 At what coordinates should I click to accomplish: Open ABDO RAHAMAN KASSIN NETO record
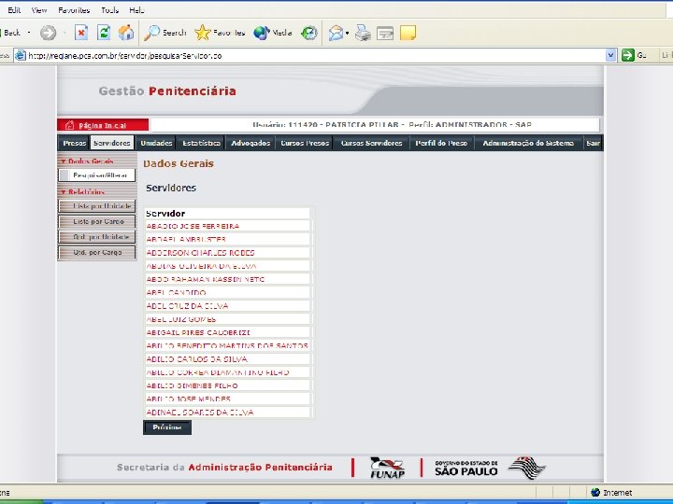205,279
